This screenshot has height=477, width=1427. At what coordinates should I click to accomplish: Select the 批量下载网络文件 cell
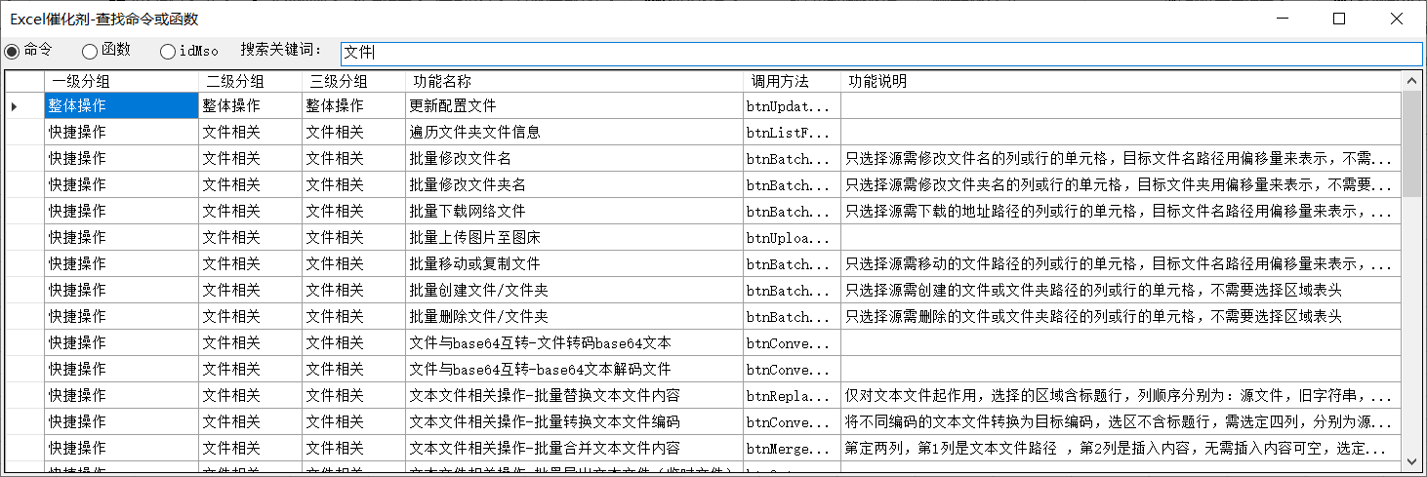click(x=575, y=211)
